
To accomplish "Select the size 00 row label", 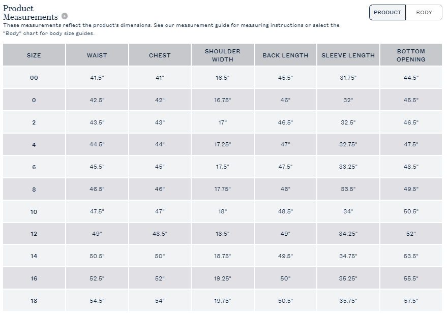I will pyautogui.click(x=34, y=78).
